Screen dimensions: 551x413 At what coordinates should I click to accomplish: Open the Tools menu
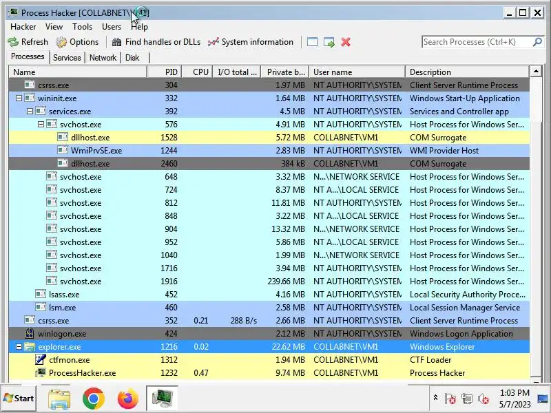click(82, 27)
